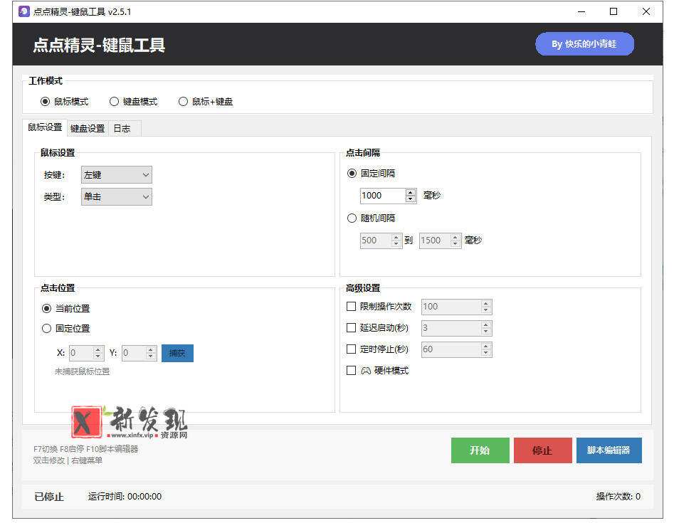This screenshot has width=674, height=523.
Task: Click the 已停止 status label
Action: point(49,497)
